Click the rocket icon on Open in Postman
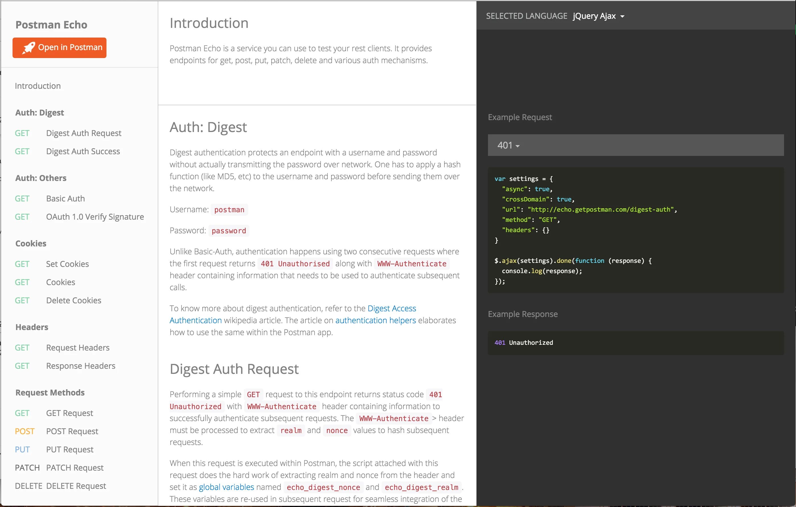This screenshot has width=796, height=507. pos(28,48)
